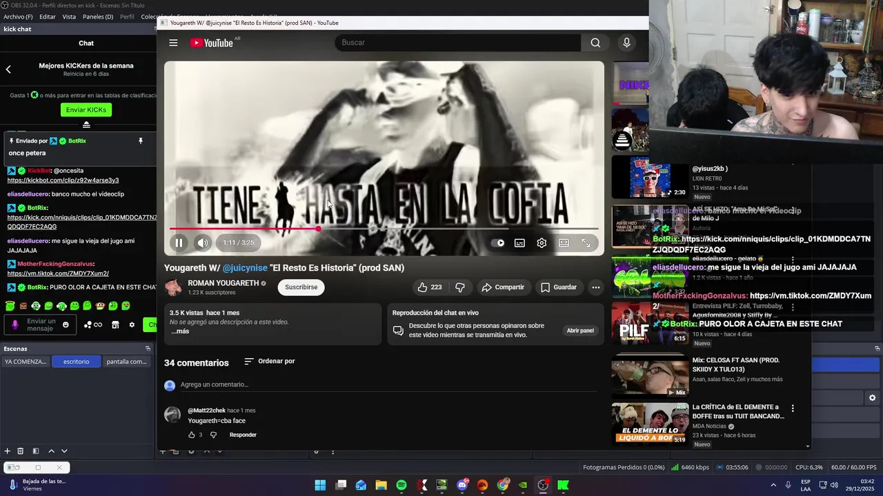Open the YouTube hamburger guide menu

173,43
